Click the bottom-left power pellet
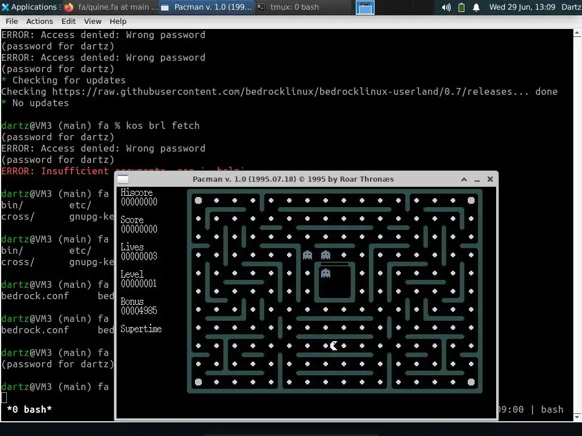The height and width of the screenshot is (436, 582). click(198, 382)
